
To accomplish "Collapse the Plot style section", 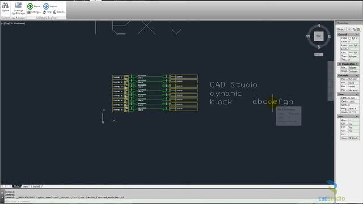I will (x=357, y=75).
